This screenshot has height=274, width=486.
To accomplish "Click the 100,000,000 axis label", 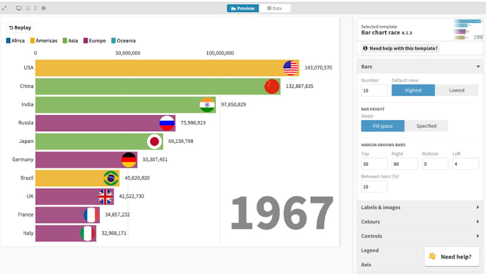I will click(x=220, y=53).
